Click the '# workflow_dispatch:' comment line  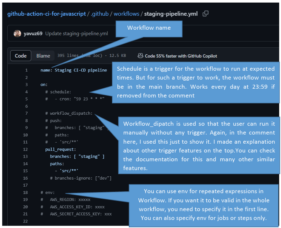pyautogui.click(x=69, y=113)
